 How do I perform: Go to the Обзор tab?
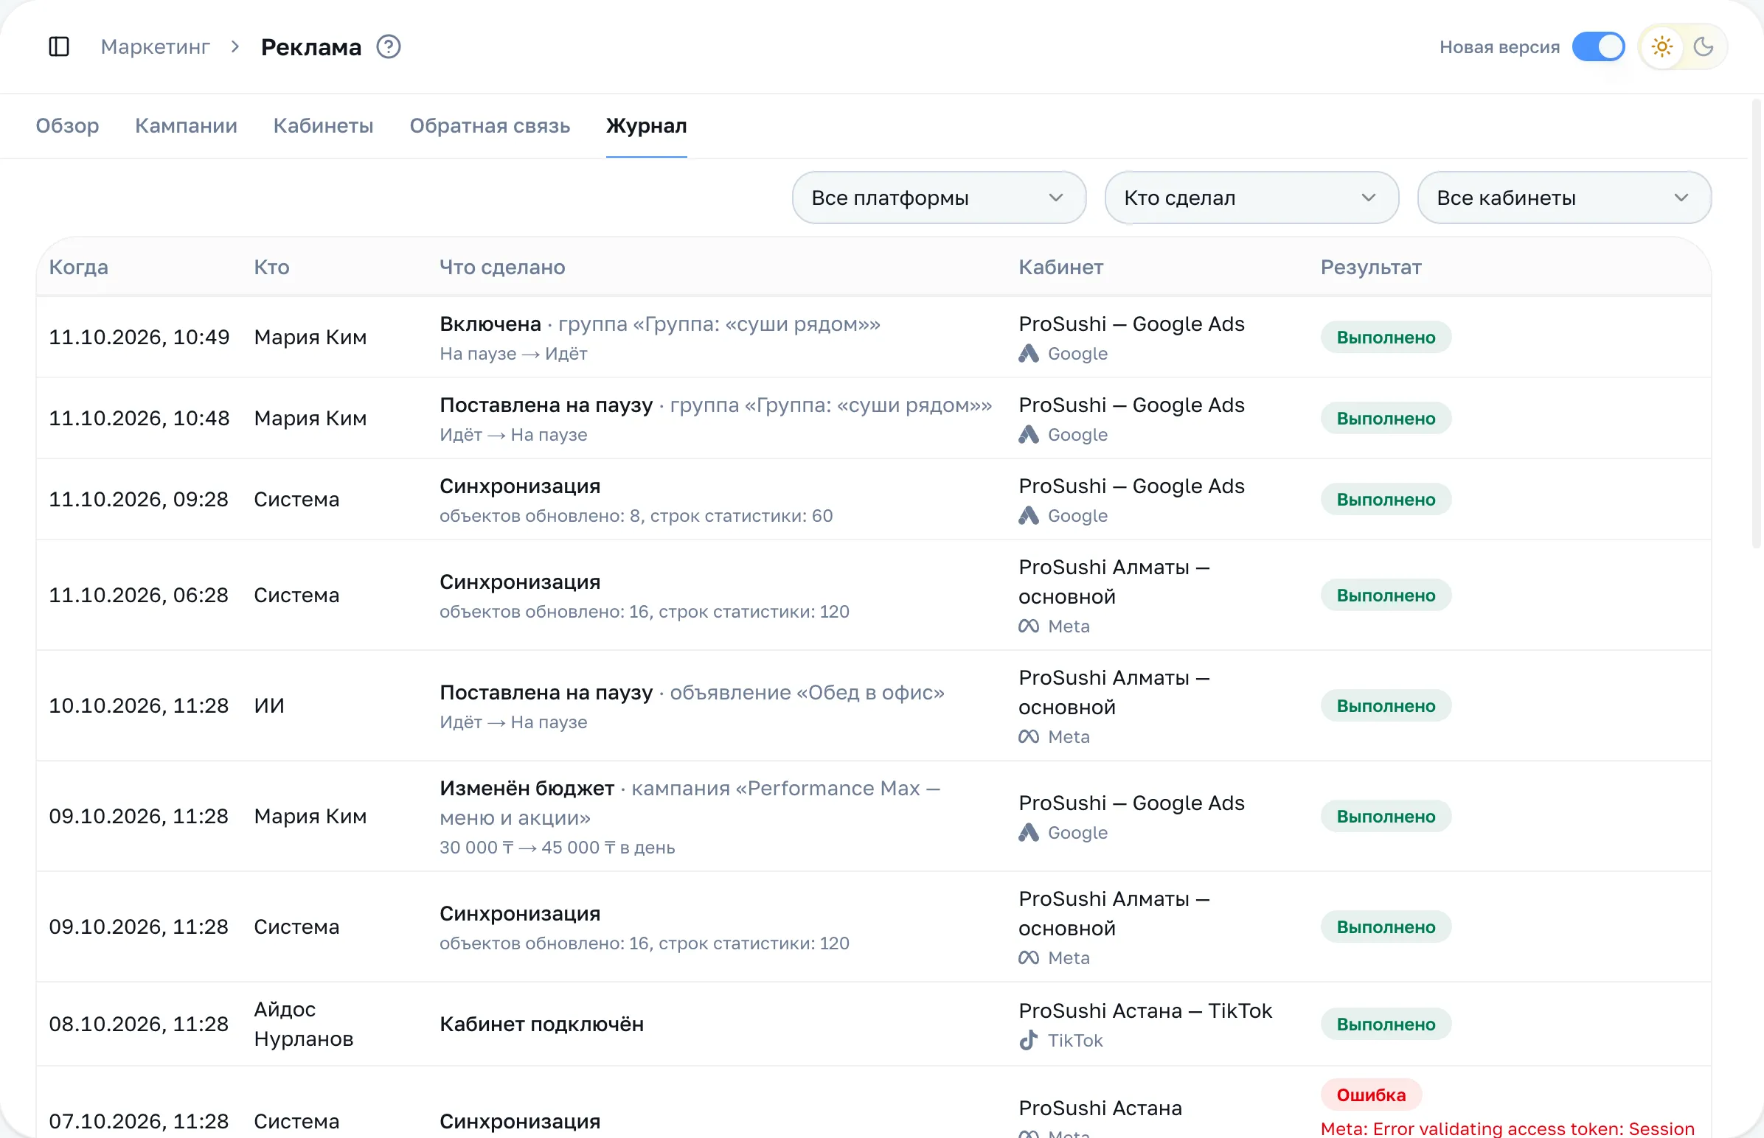67,125
